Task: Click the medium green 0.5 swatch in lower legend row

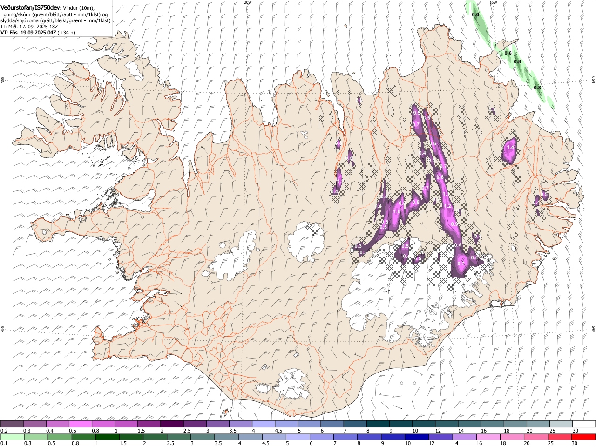Action: (60, 437)
